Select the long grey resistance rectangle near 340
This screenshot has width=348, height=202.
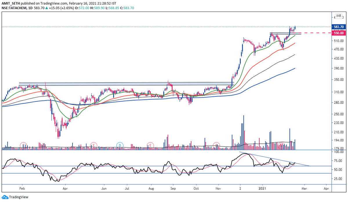point(126,84)
